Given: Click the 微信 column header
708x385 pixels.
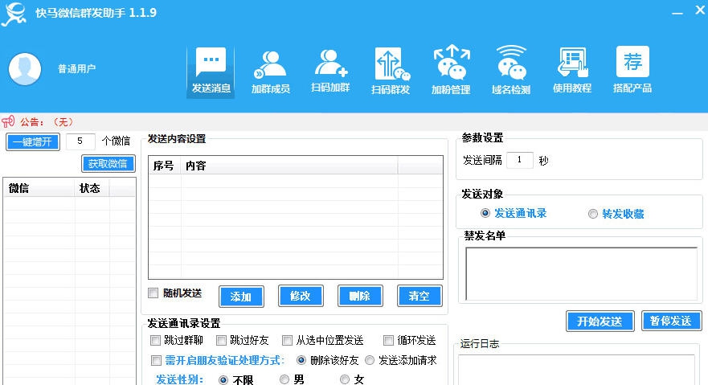Looking at the screenshot, I should [39, 188].
